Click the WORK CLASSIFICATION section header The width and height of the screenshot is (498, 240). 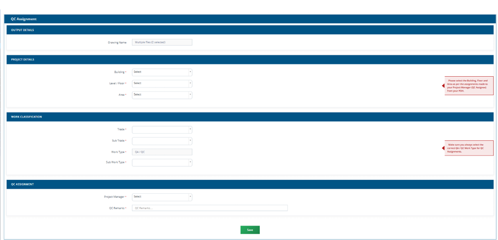click(250, 117)
